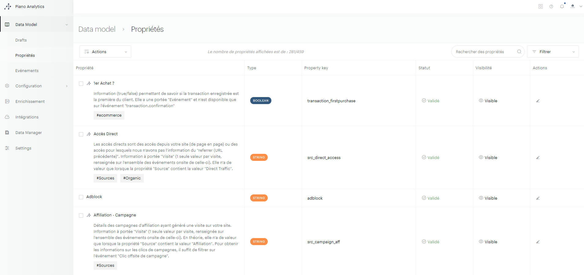This screenshot has width=584, height=275.
Task: Edit the transaction_firstpurchase property with pencil icon
Action: tap(538, 101)
